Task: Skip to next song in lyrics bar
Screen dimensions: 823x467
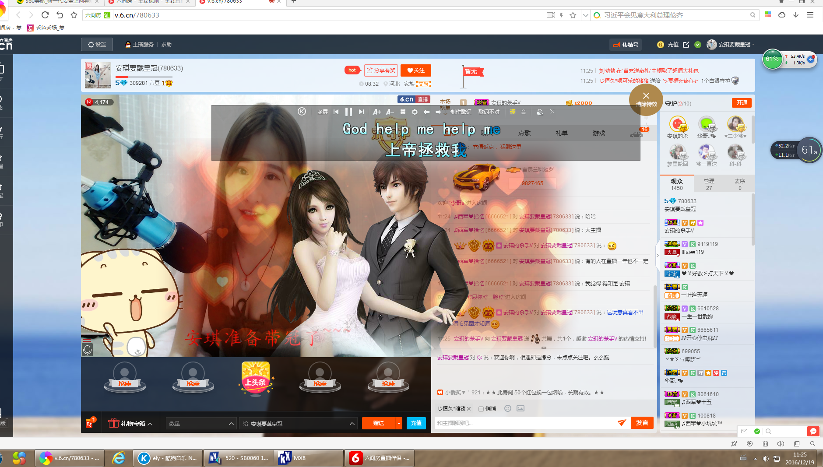Action: 361,112
